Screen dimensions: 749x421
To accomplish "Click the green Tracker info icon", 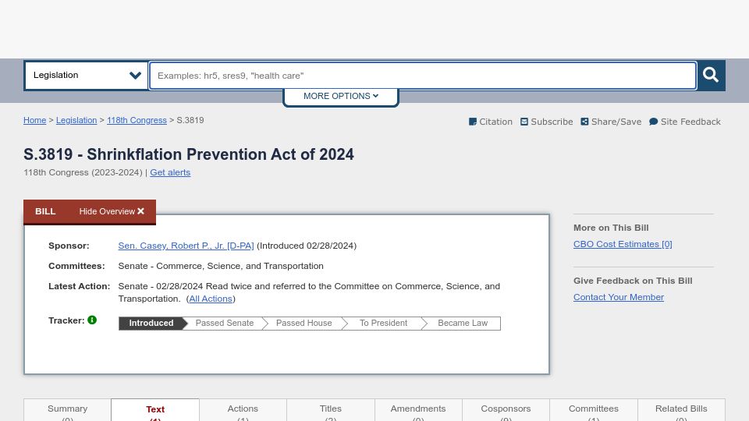I will point(92,320).
